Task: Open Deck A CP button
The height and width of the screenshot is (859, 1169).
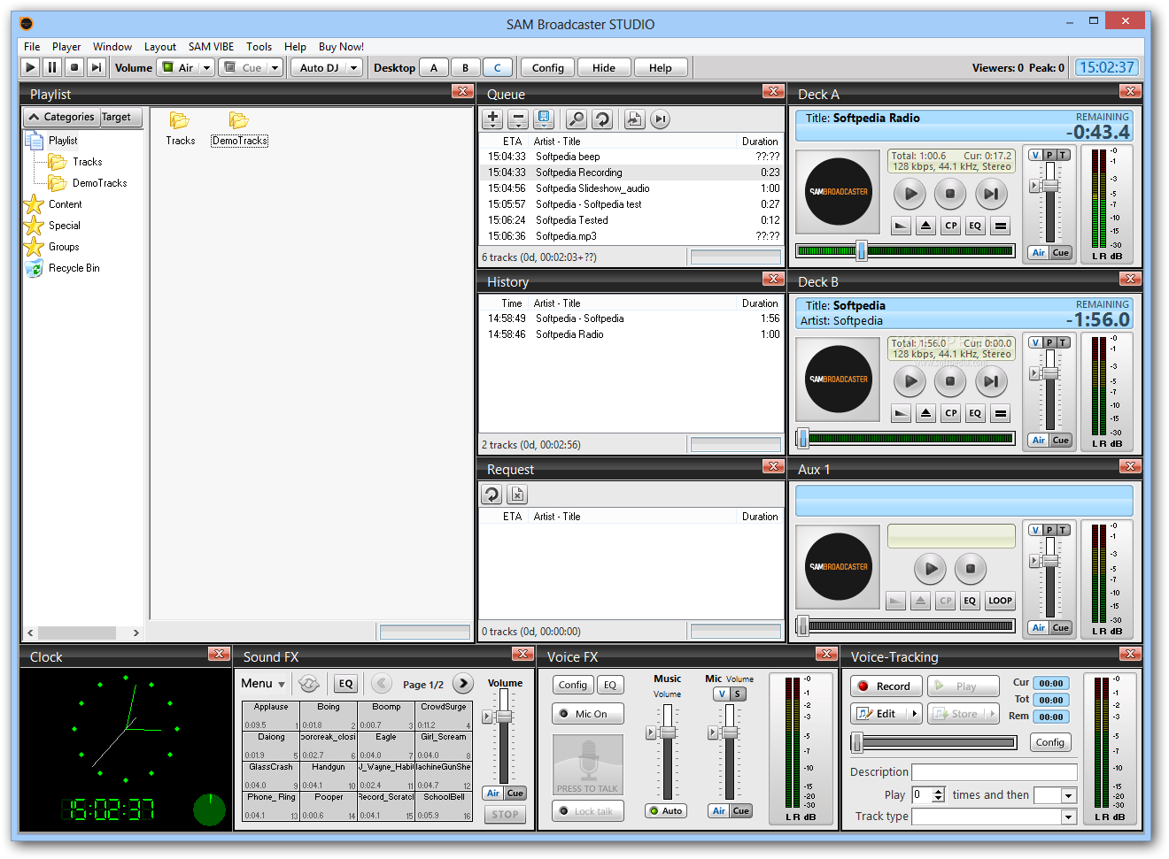Action: click(x=950, y=226)
